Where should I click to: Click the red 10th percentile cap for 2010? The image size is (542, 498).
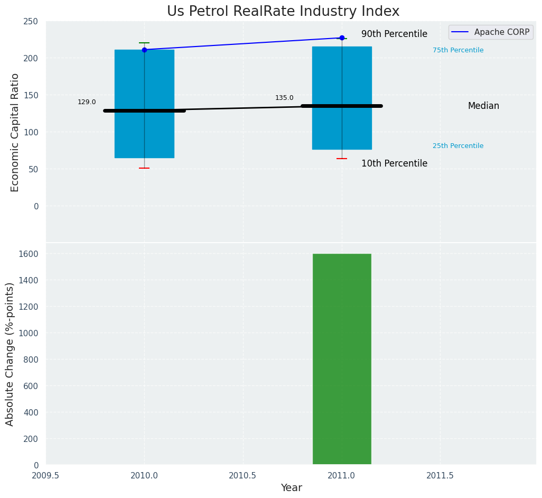point(144,168)
